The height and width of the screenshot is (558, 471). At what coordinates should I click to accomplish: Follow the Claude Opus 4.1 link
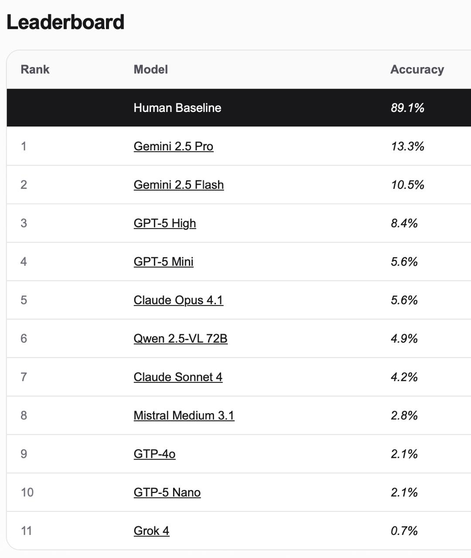[x=178, y=300]
